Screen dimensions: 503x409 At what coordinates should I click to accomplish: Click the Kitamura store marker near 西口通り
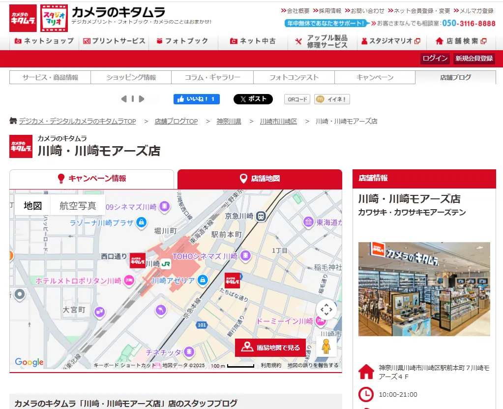[138, 261]
